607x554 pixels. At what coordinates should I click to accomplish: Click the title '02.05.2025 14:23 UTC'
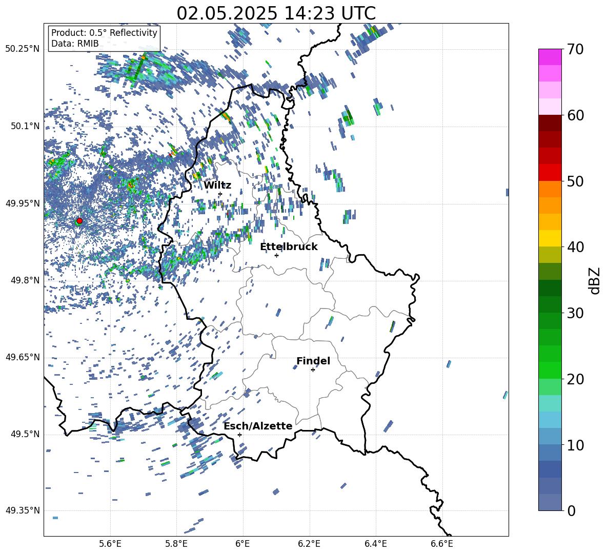click(x=276, y=13)
